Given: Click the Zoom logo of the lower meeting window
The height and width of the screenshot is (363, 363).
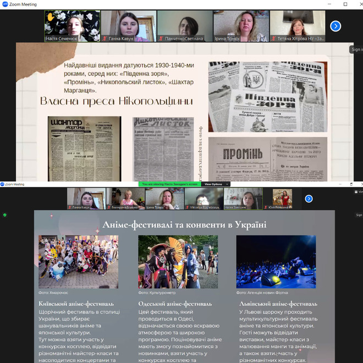Looking at the screenshot, I should pos(3,184).
